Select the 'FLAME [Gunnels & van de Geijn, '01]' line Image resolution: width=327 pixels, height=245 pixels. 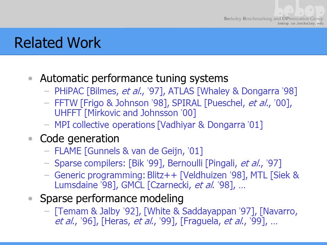click(x=128, y=151)
